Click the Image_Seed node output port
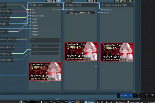Viewport: 155px width, 103px height. 14,47
